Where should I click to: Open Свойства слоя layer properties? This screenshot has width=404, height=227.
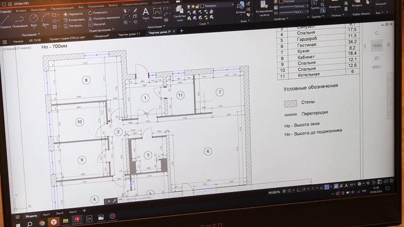coord(179,13)
